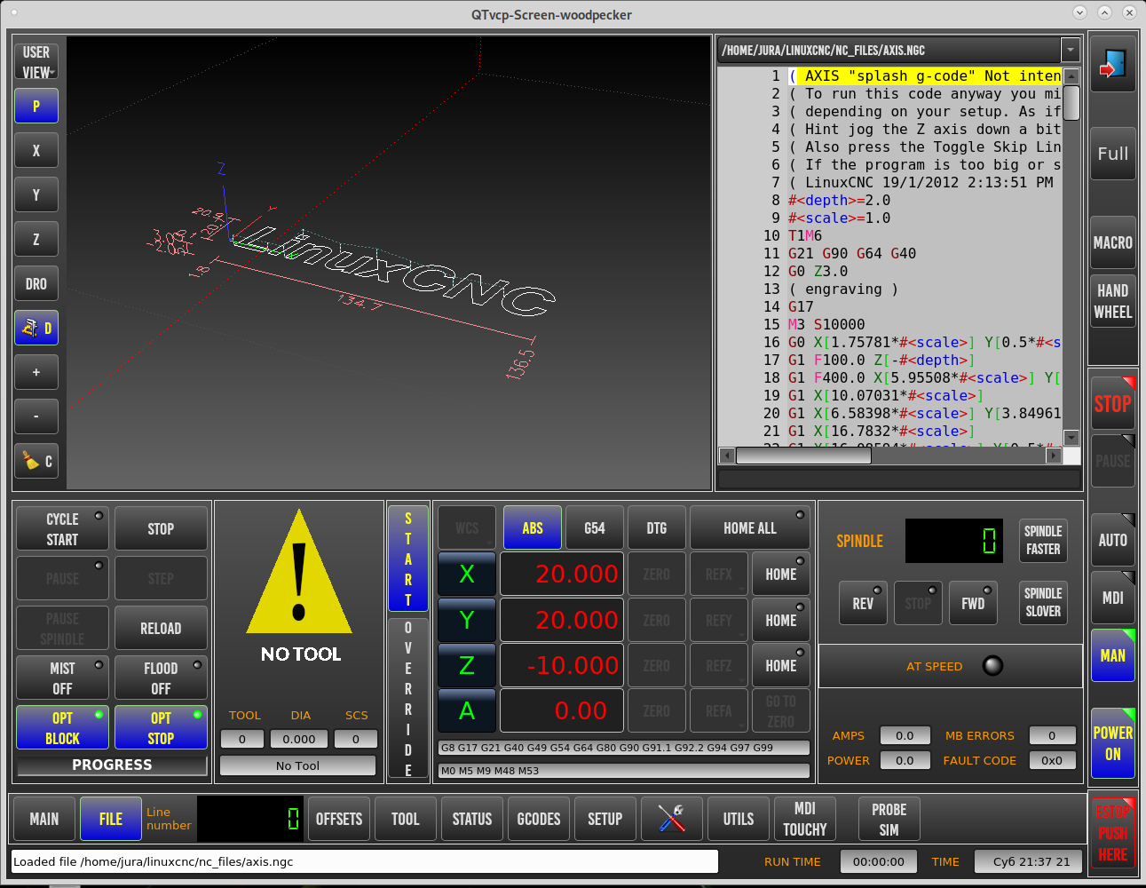Toggle the dimensions D button
The width and height of the screenshot is (1146, 888).
[x=36, y=328]
